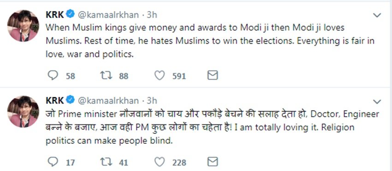View profile photo on second tweet
This screenshot has width=392, height=171.
click(x=23, y=112)
